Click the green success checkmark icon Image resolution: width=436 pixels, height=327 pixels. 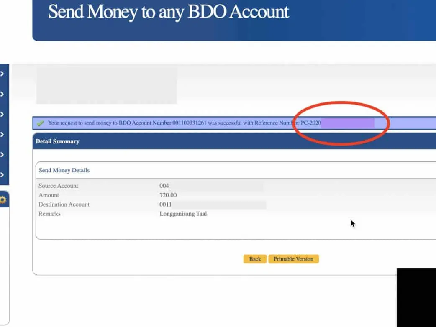coord(40,123)
